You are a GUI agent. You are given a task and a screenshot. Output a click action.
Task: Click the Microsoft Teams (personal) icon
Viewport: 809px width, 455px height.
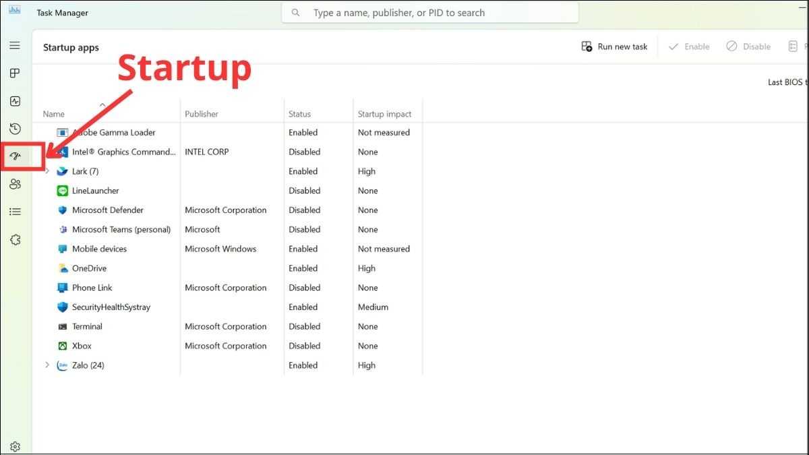[x=63, y=230]
